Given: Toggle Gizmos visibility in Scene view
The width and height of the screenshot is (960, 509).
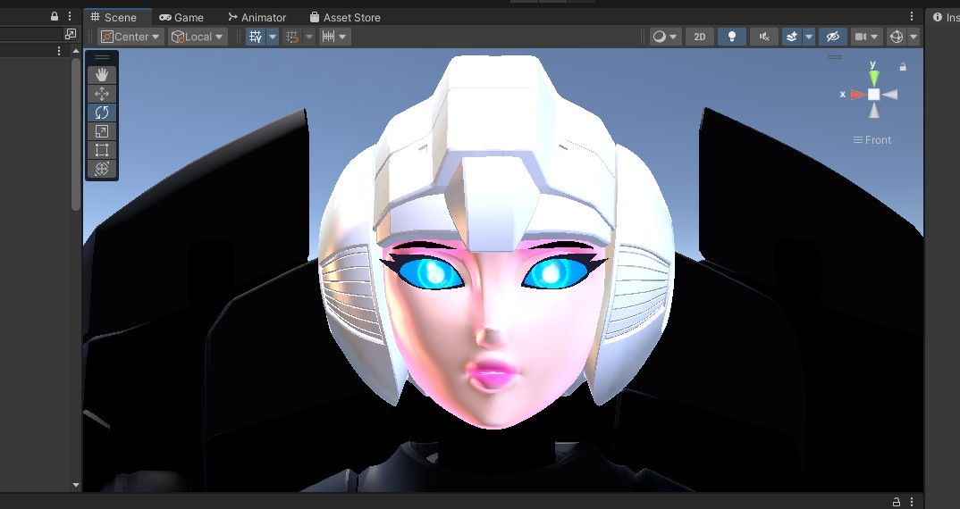Looking at the screenshot, I should (x=897, y=37).
